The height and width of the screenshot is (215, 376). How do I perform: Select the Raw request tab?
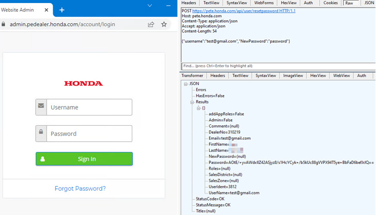349,3
